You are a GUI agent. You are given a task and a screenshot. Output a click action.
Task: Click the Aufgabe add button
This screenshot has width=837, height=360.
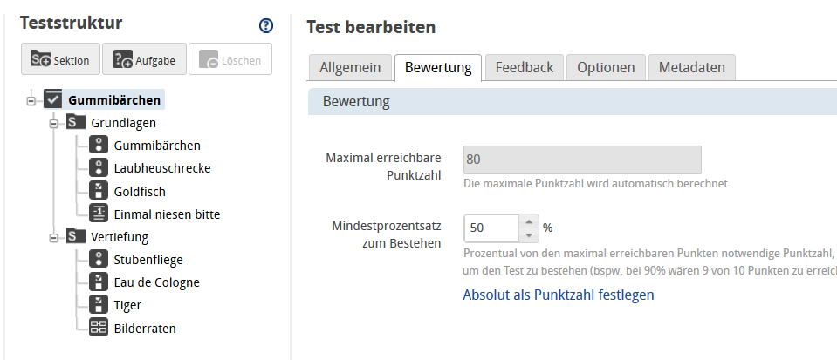(145, 59)
